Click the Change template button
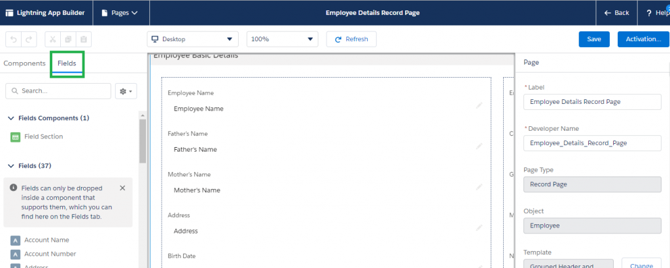The height and width of the screenshot is (268, 670). pos(641,265)
